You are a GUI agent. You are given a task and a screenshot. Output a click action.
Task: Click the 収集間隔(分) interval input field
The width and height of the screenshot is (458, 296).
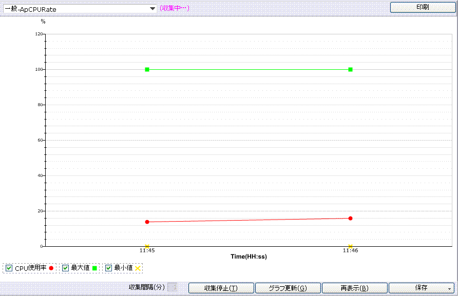tap(173, 288)
